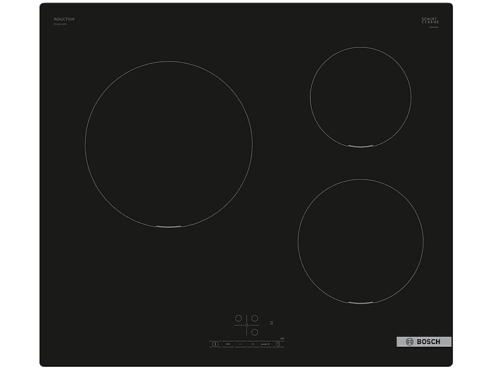Tap the timer clock icon
The width and height of the screenshot is (493, 368).
(277, 344)
